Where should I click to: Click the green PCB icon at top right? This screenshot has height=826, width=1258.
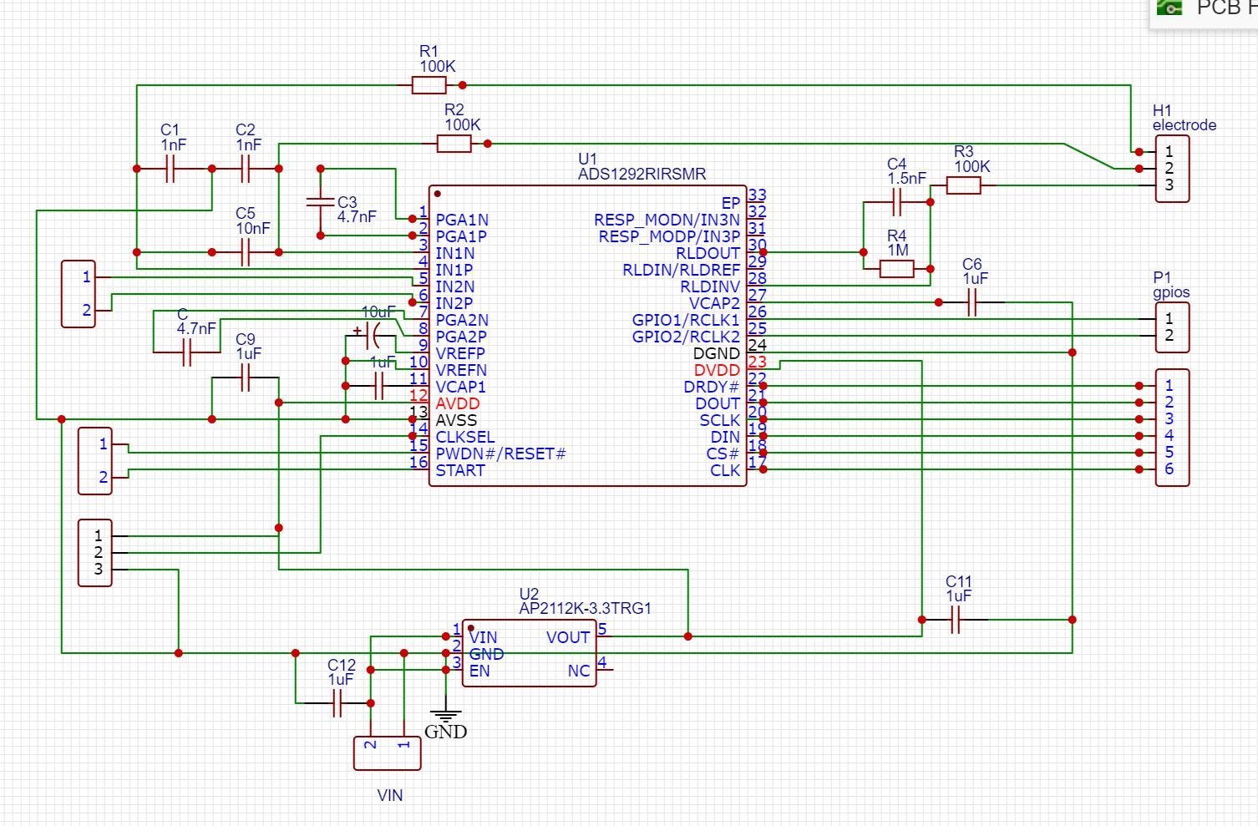tap(1169, 8)
